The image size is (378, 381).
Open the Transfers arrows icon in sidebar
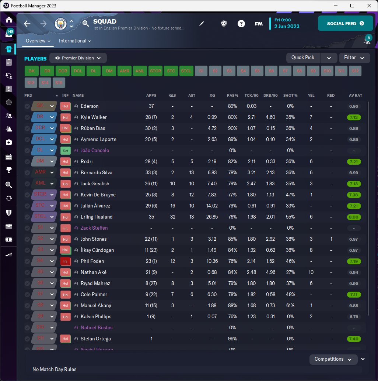pyautogui.click(x=9, y=198)
